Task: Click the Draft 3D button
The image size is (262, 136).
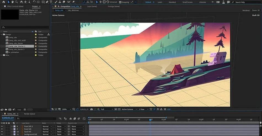Action: [256, 15]
